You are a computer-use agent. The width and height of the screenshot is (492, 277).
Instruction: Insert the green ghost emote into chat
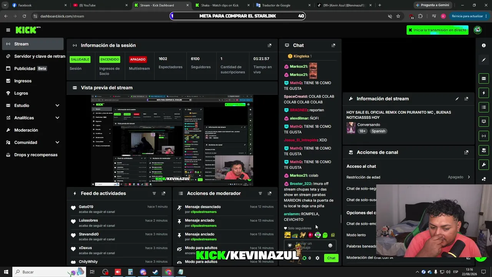(x=325, y=235)
